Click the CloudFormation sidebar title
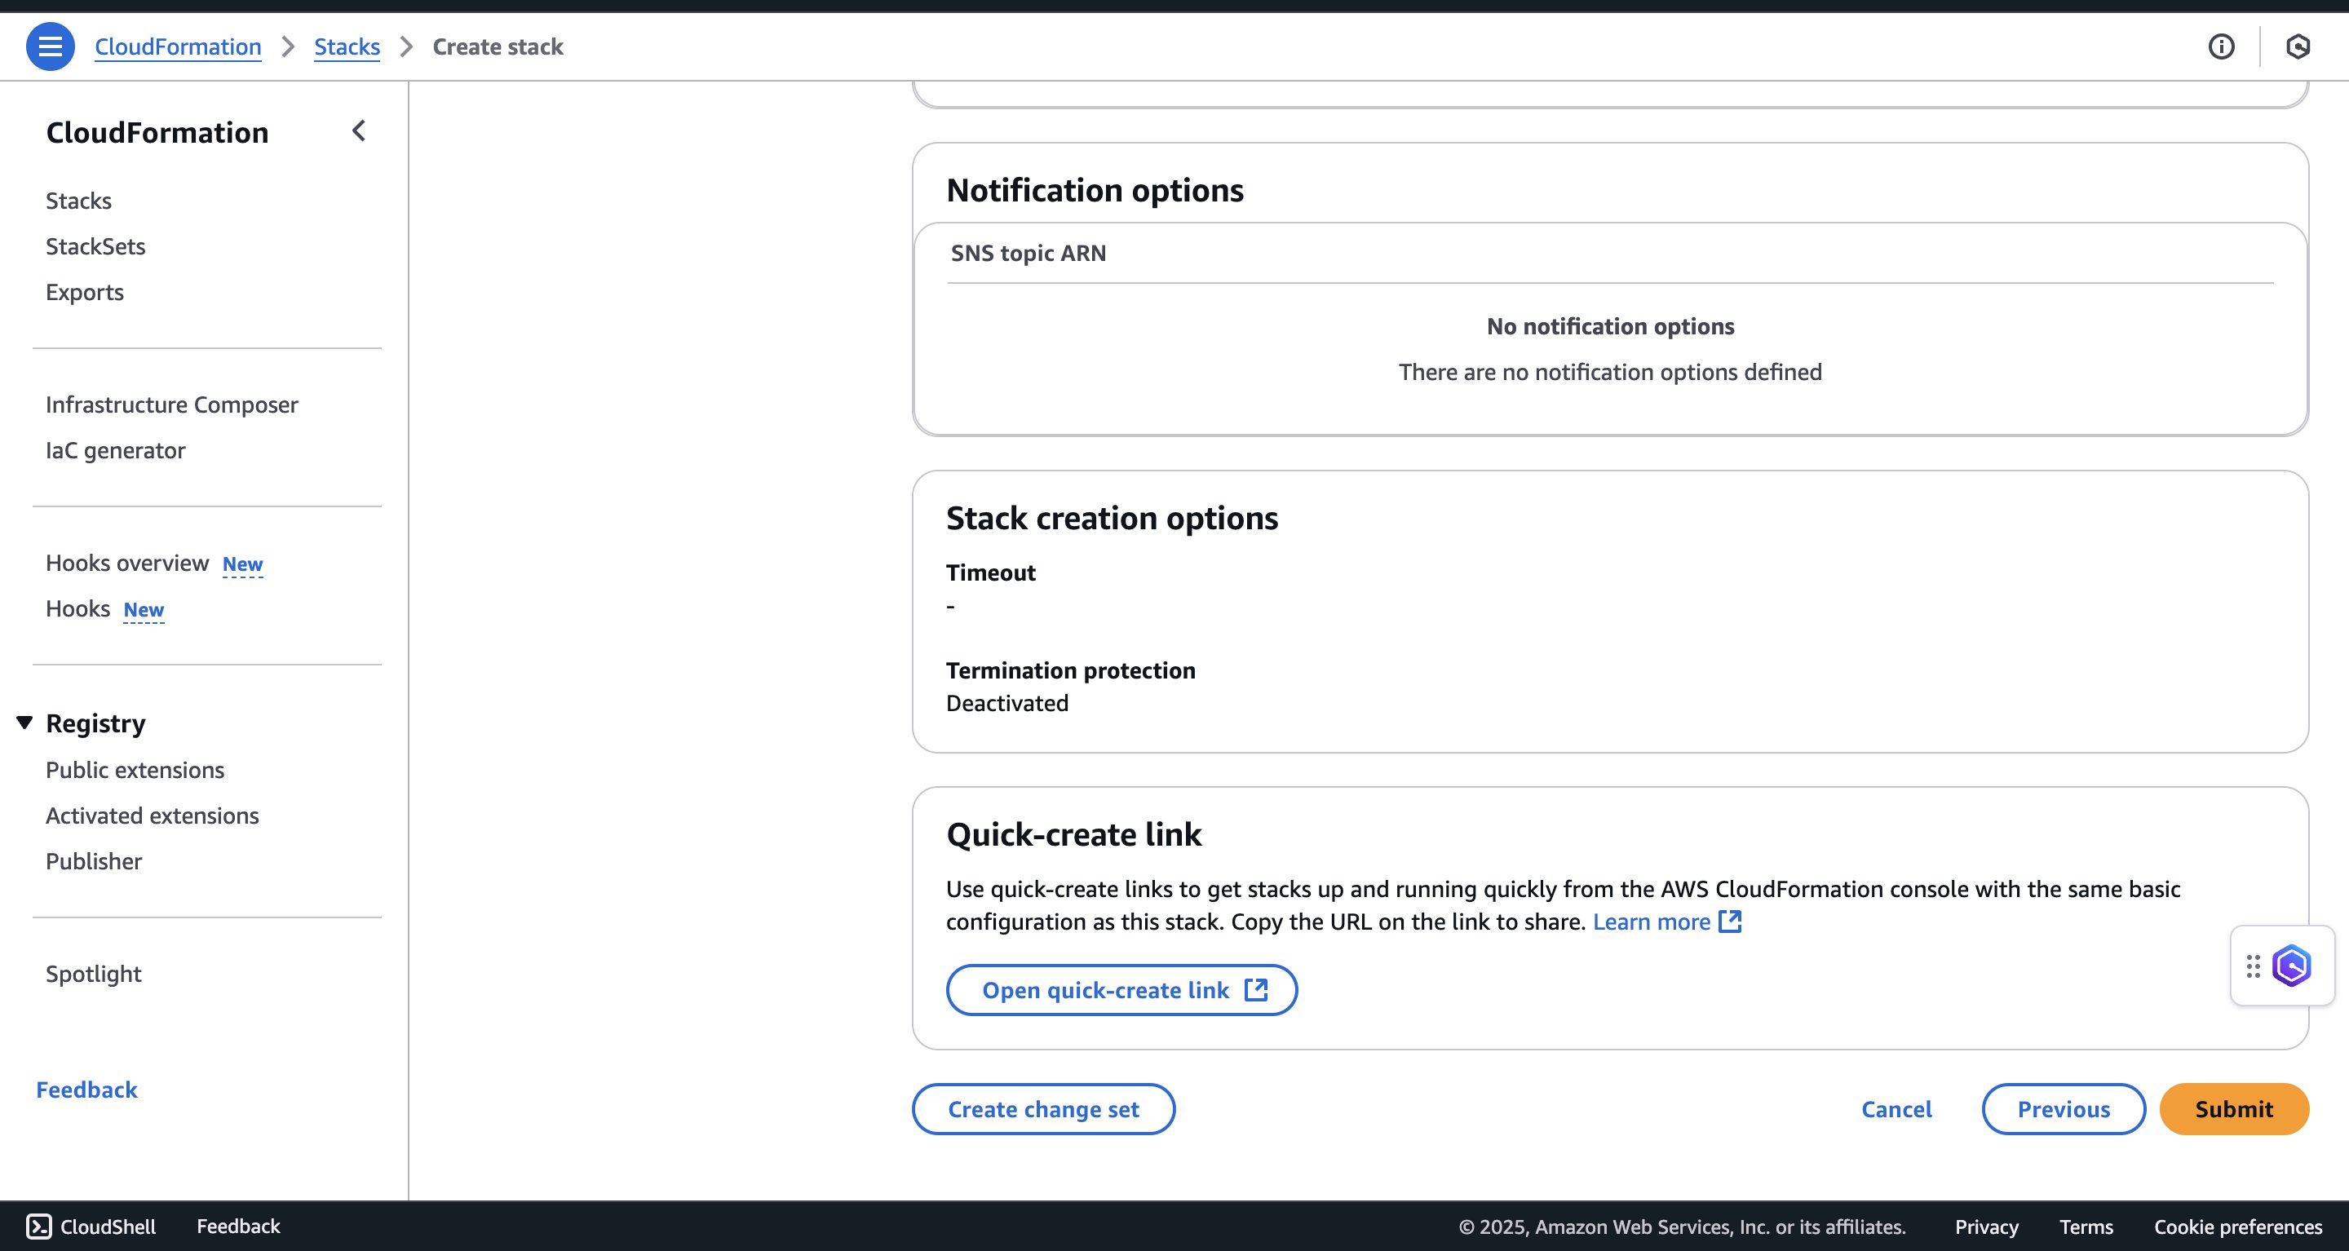The height and width of the screenshot is (1251, 2349). 157,132
